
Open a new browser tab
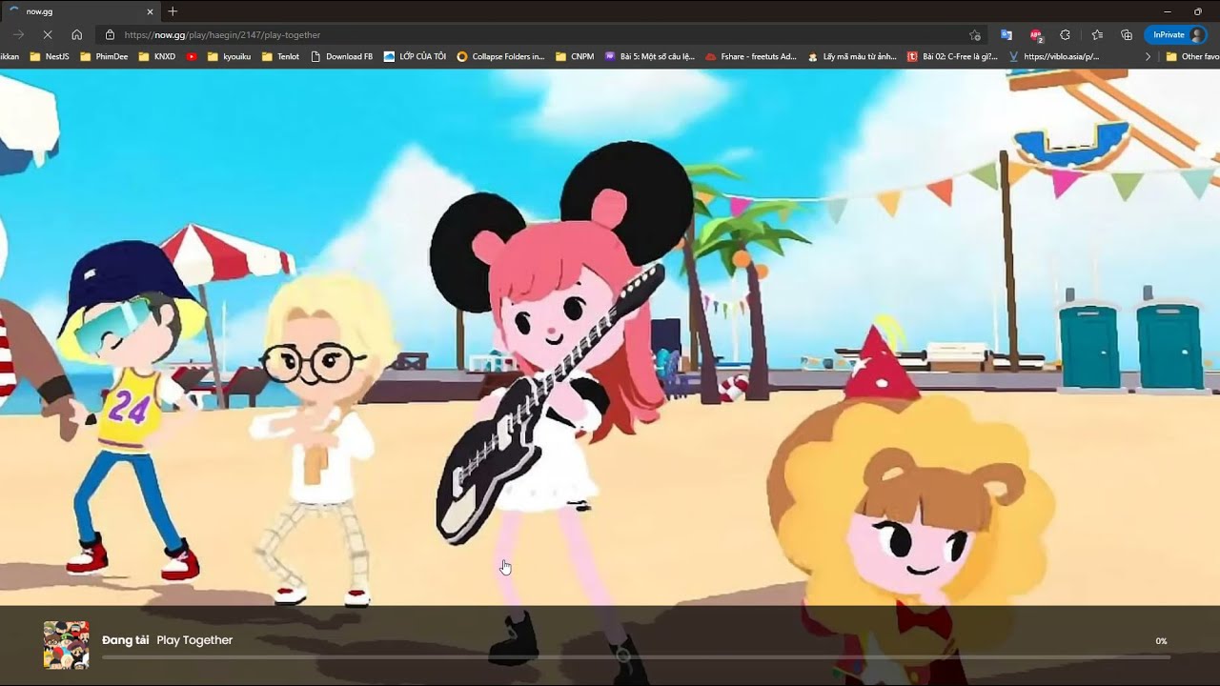(173, 11)
